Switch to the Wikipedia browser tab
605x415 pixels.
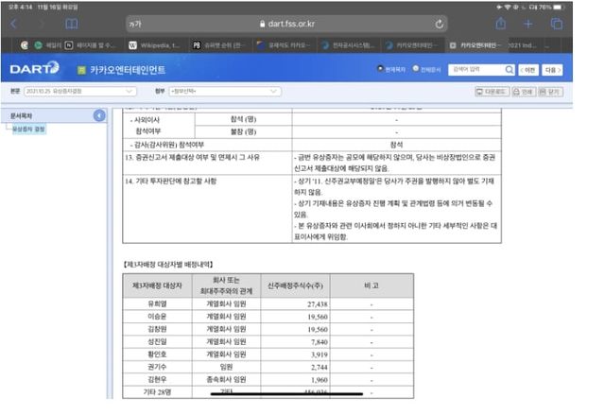point(154,44)
